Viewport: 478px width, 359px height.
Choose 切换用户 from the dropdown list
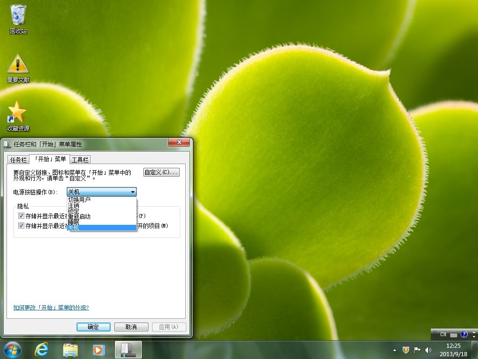[x=102, y=200]
